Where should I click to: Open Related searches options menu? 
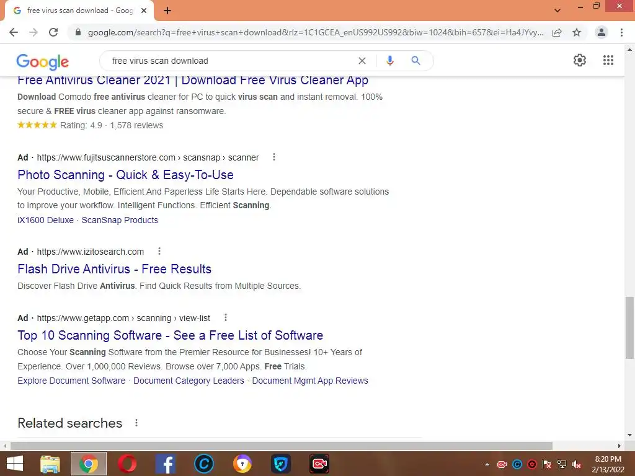pyautogui.click(x=136, y=423)
